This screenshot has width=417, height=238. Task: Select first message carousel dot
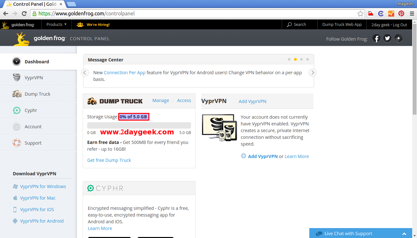[x=289, y=59]
